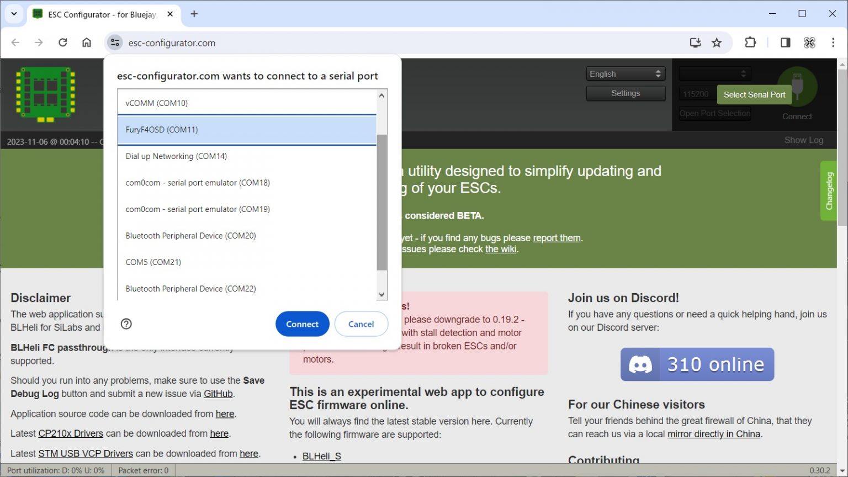Click the port list scrollbar thumb
Screen dimensions: 848x477
pyautogui.click(x=381, y=202)
